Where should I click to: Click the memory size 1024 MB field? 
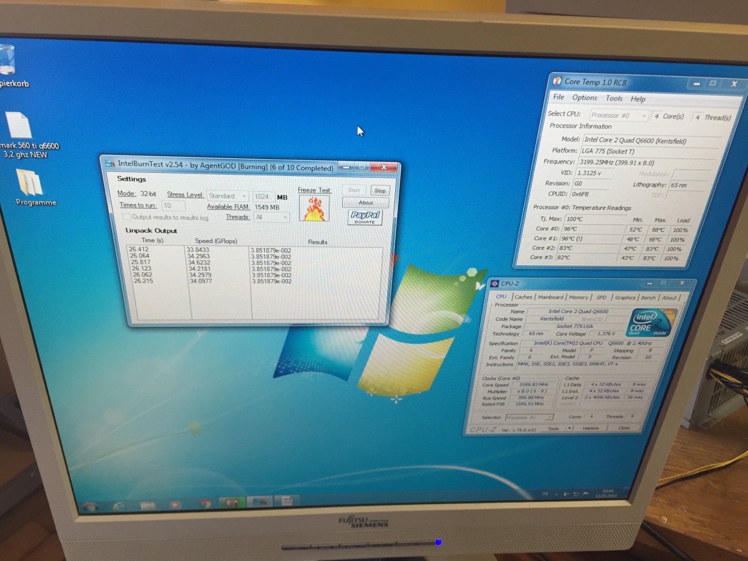263,197
